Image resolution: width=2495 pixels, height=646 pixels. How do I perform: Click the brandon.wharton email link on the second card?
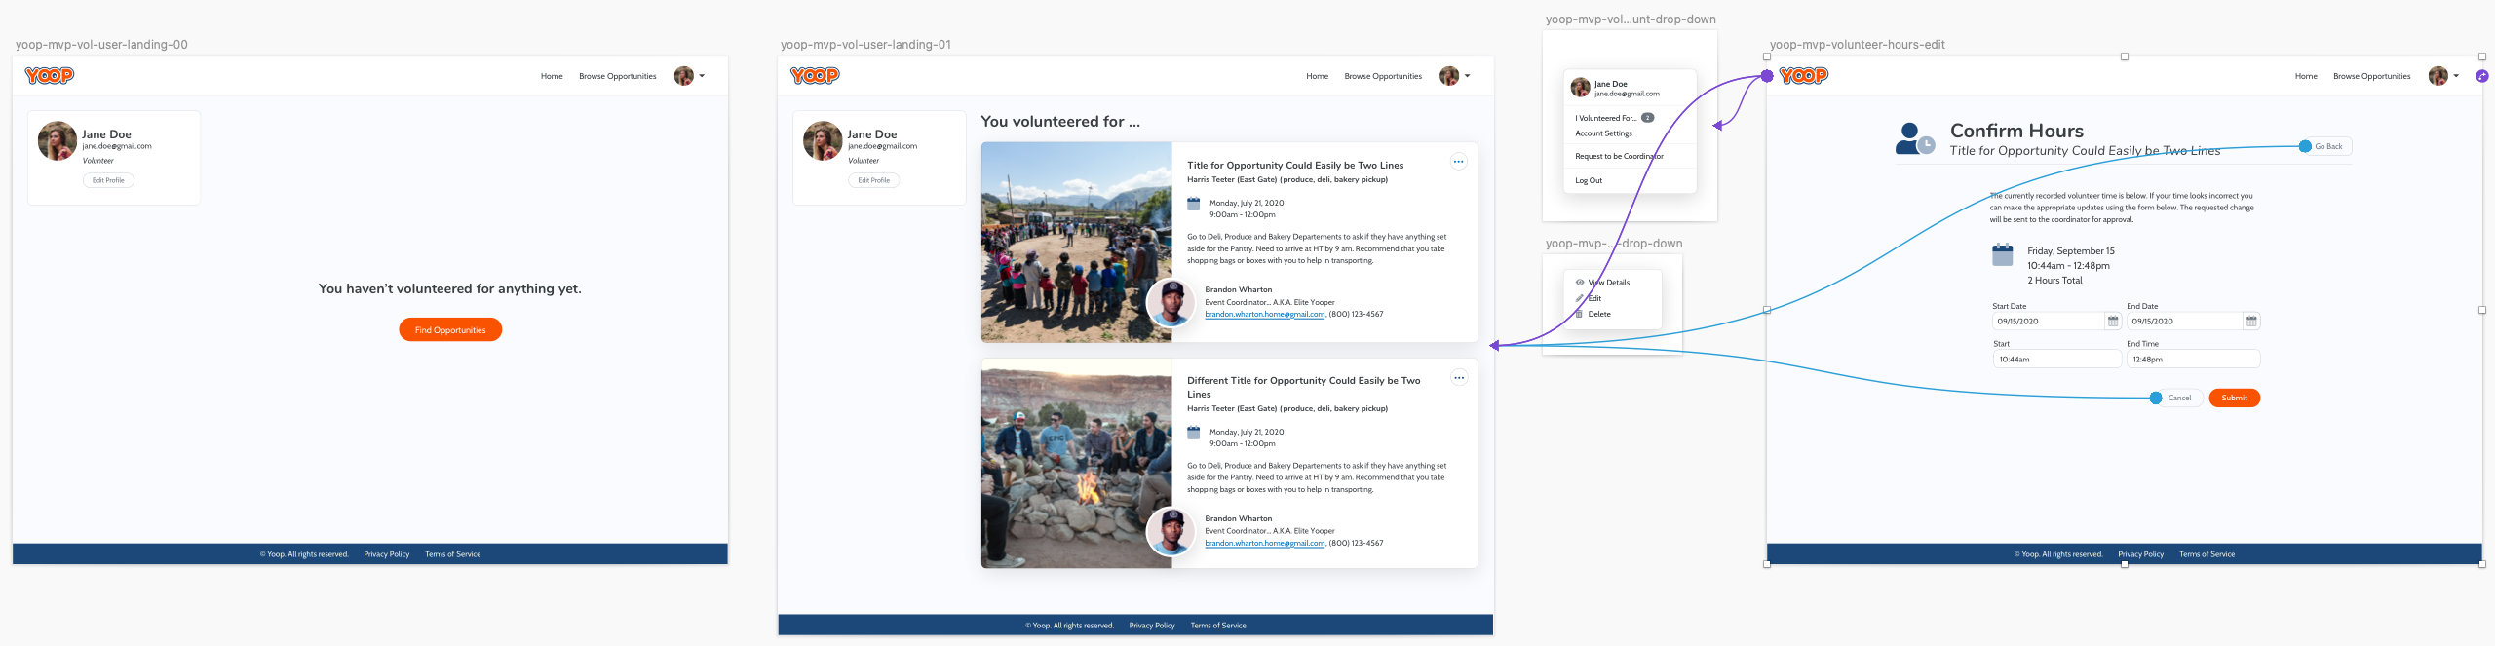(x=1265, y=543)
